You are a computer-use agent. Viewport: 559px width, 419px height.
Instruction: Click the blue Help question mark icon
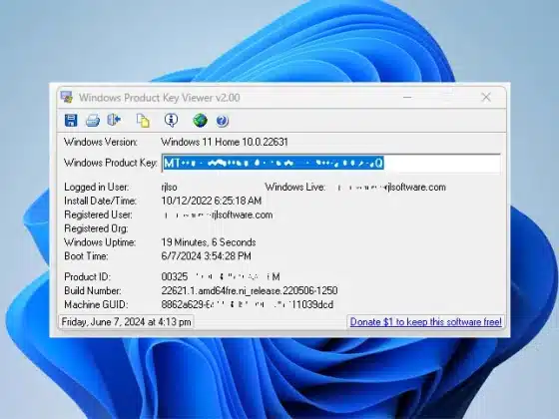[222, 121]
